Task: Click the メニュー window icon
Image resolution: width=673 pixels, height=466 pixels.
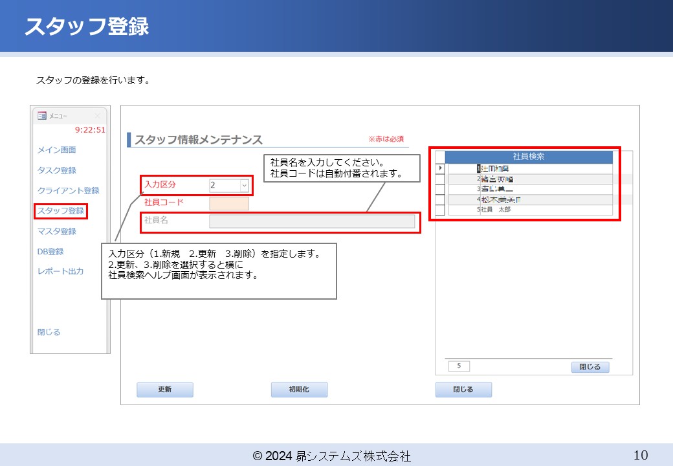Action: [41, 116]
